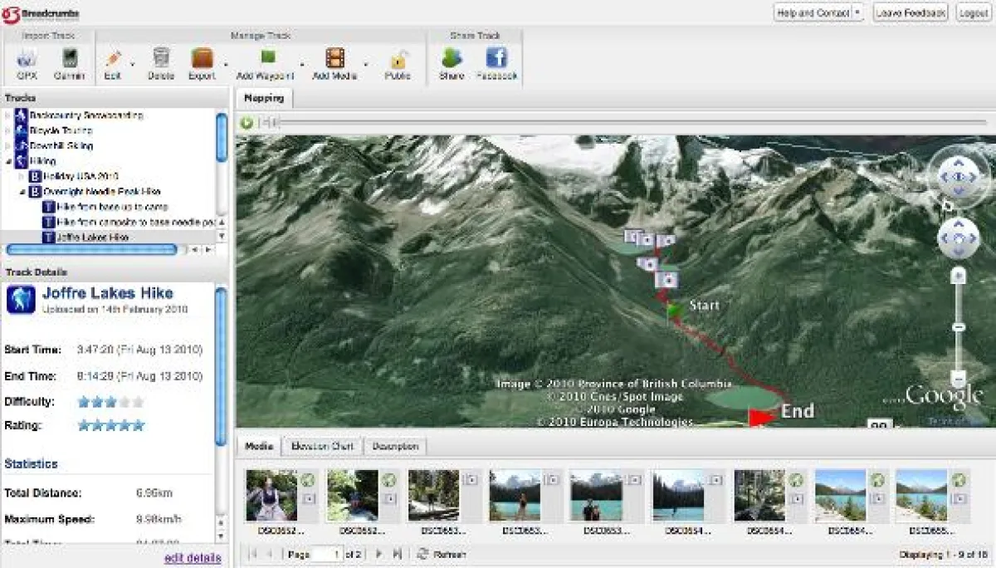
Task: Switch to the Media tab
Action: (x=260, y=446)
